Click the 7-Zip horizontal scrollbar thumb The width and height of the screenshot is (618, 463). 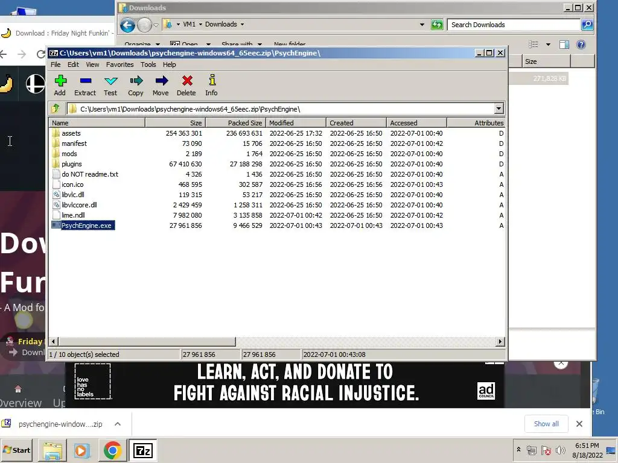click(147, 342)
